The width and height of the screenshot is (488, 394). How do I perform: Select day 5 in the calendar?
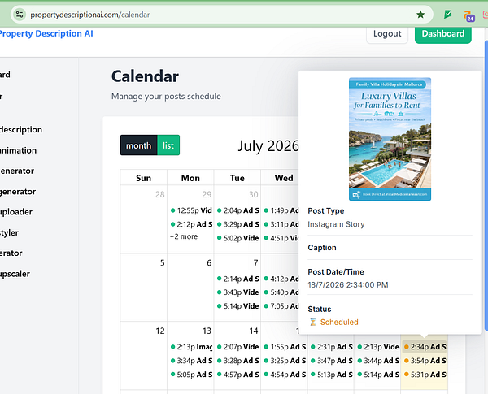coord(162,263)
